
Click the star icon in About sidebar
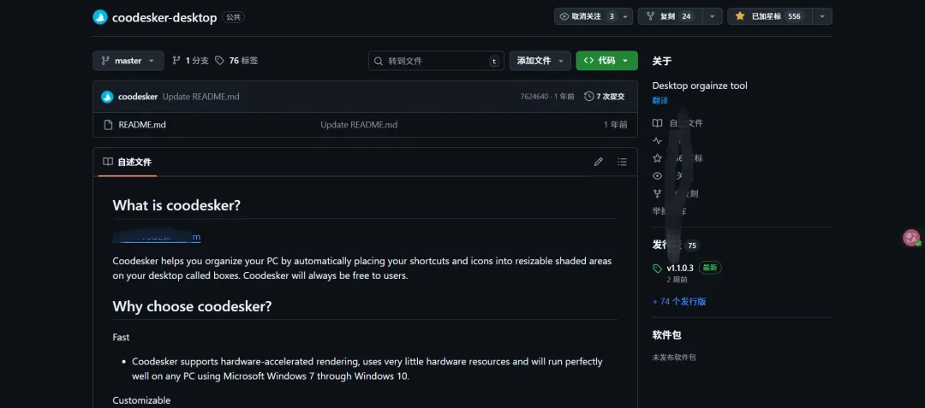[x=657, y=158]
